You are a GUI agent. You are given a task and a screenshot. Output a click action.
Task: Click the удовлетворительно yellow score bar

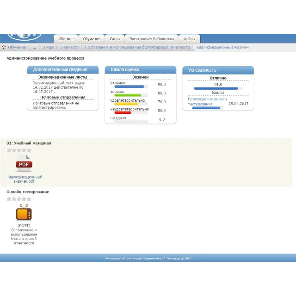coord(131,104)
